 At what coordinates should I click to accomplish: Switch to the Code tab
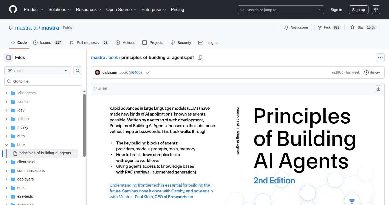point(19,43)
